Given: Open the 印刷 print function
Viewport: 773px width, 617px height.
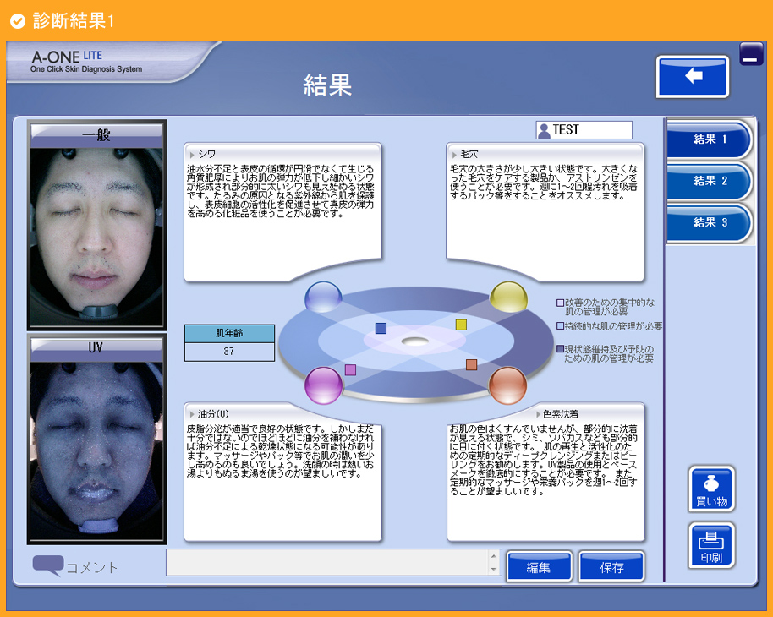Looking at the screenshot, I should pyautogui.click(x=710, y=546).
